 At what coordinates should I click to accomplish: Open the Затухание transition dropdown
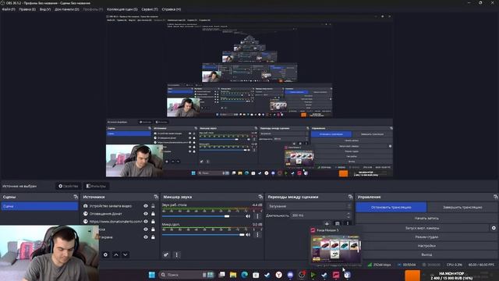pos(309,206)
